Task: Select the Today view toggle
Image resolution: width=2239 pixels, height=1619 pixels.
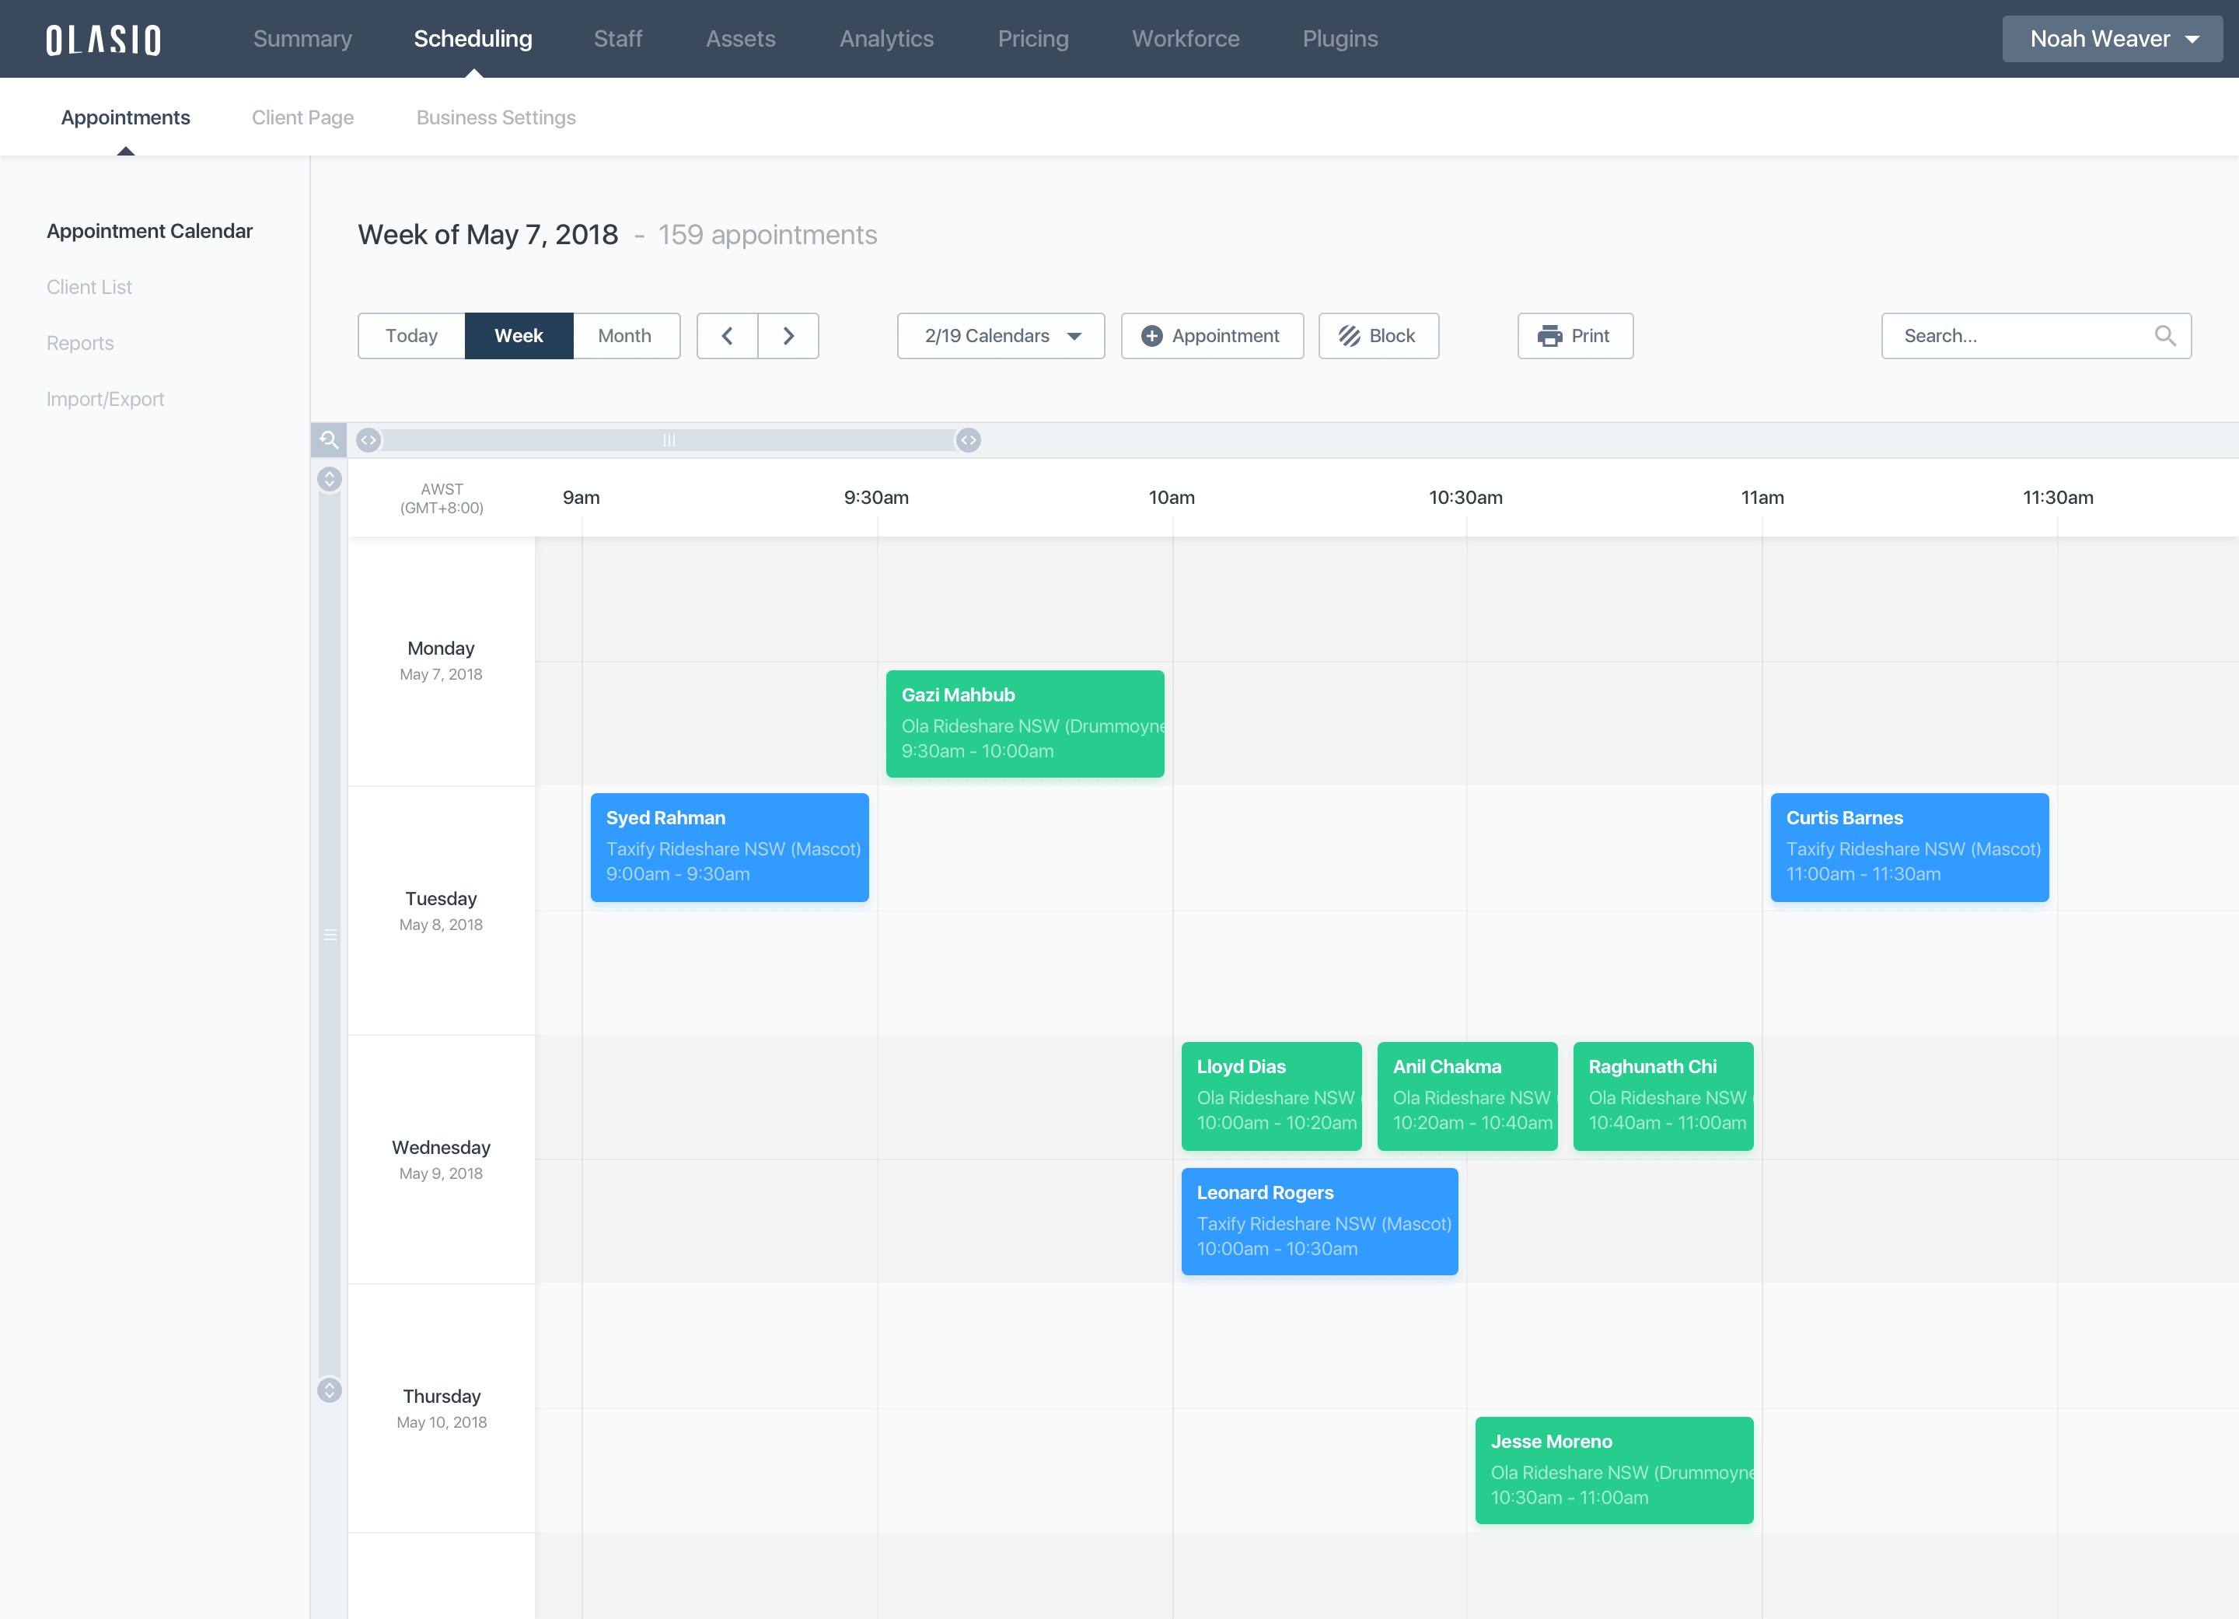Action: tap(410, 336)
